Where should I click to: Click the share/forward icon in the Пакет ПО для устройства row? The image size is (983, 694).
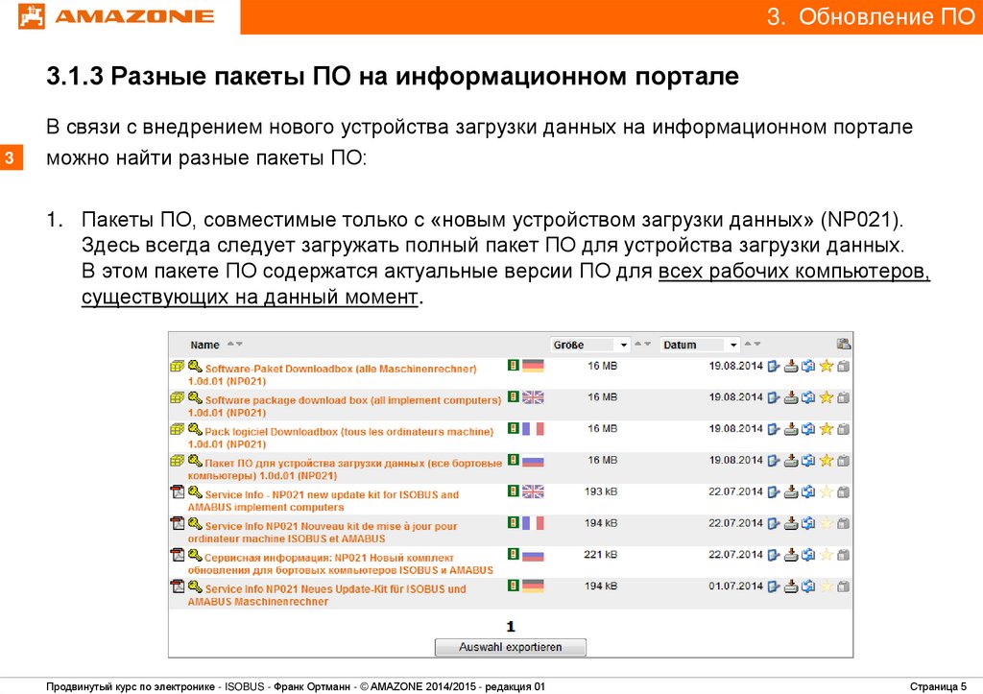click(808, 461)
